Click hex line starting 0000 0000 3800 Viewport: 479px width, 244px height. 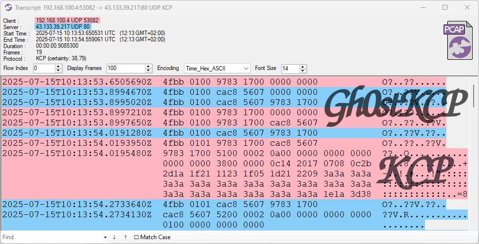(x=267, y=163)
